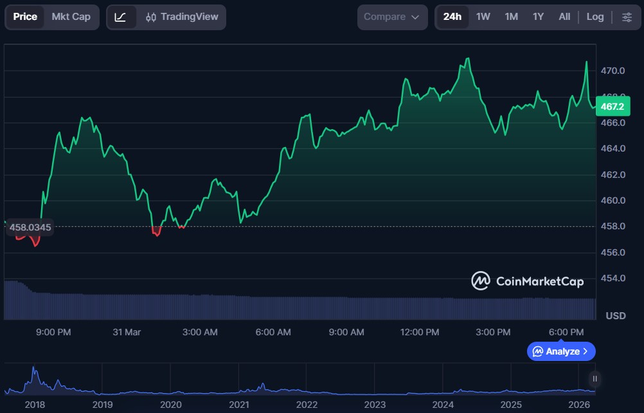
Task: Click the candlestick icon beside TradingView
Action: [151, 17]
